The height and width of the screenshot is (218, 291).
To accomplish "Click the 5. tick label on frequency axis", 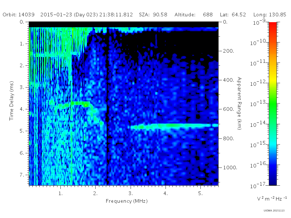I will pyautogui.click(x=200, y=194).
